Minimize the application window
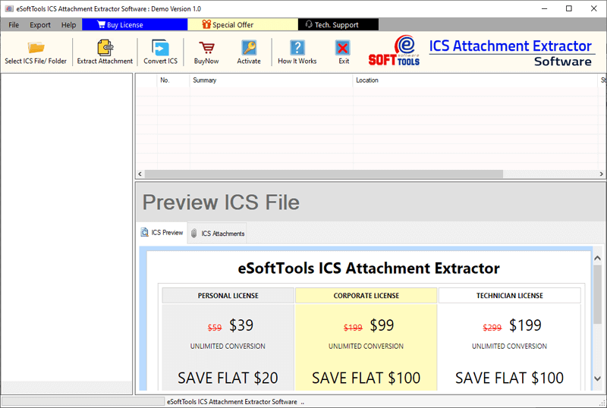 click(x=544, y=8)
